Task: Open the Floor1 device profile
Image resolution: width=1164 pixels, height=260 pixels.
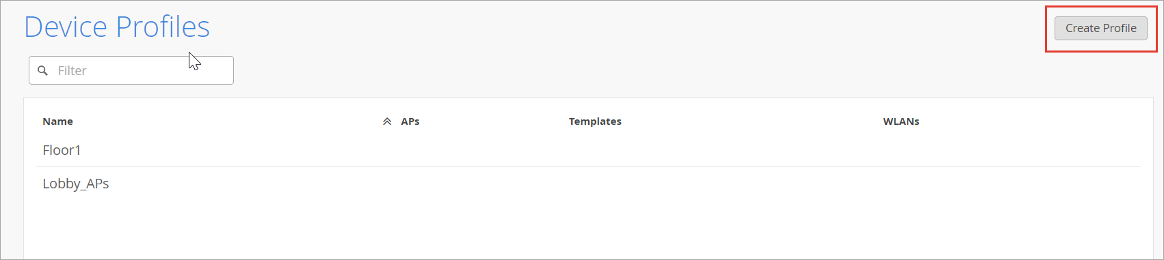Action: click(x=62, y=150)
